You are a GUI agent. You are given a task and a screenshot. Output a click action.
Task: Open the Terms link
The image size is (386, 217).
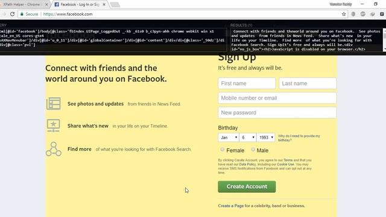click(288, 160)
